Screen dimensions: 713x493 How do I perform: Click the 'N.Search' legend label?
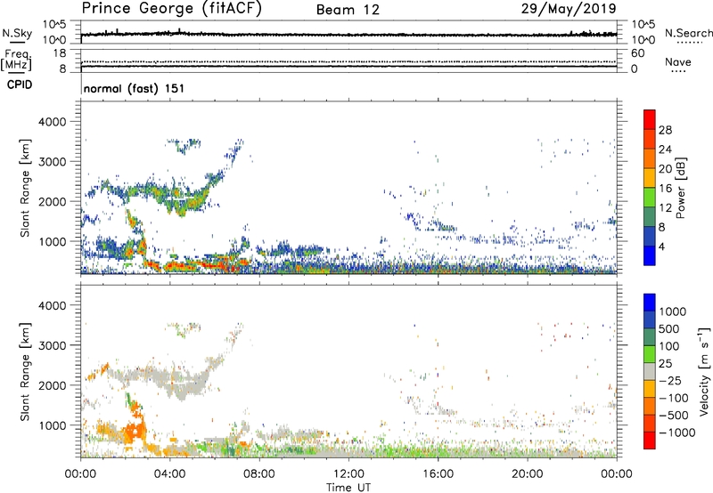[688, 33]
